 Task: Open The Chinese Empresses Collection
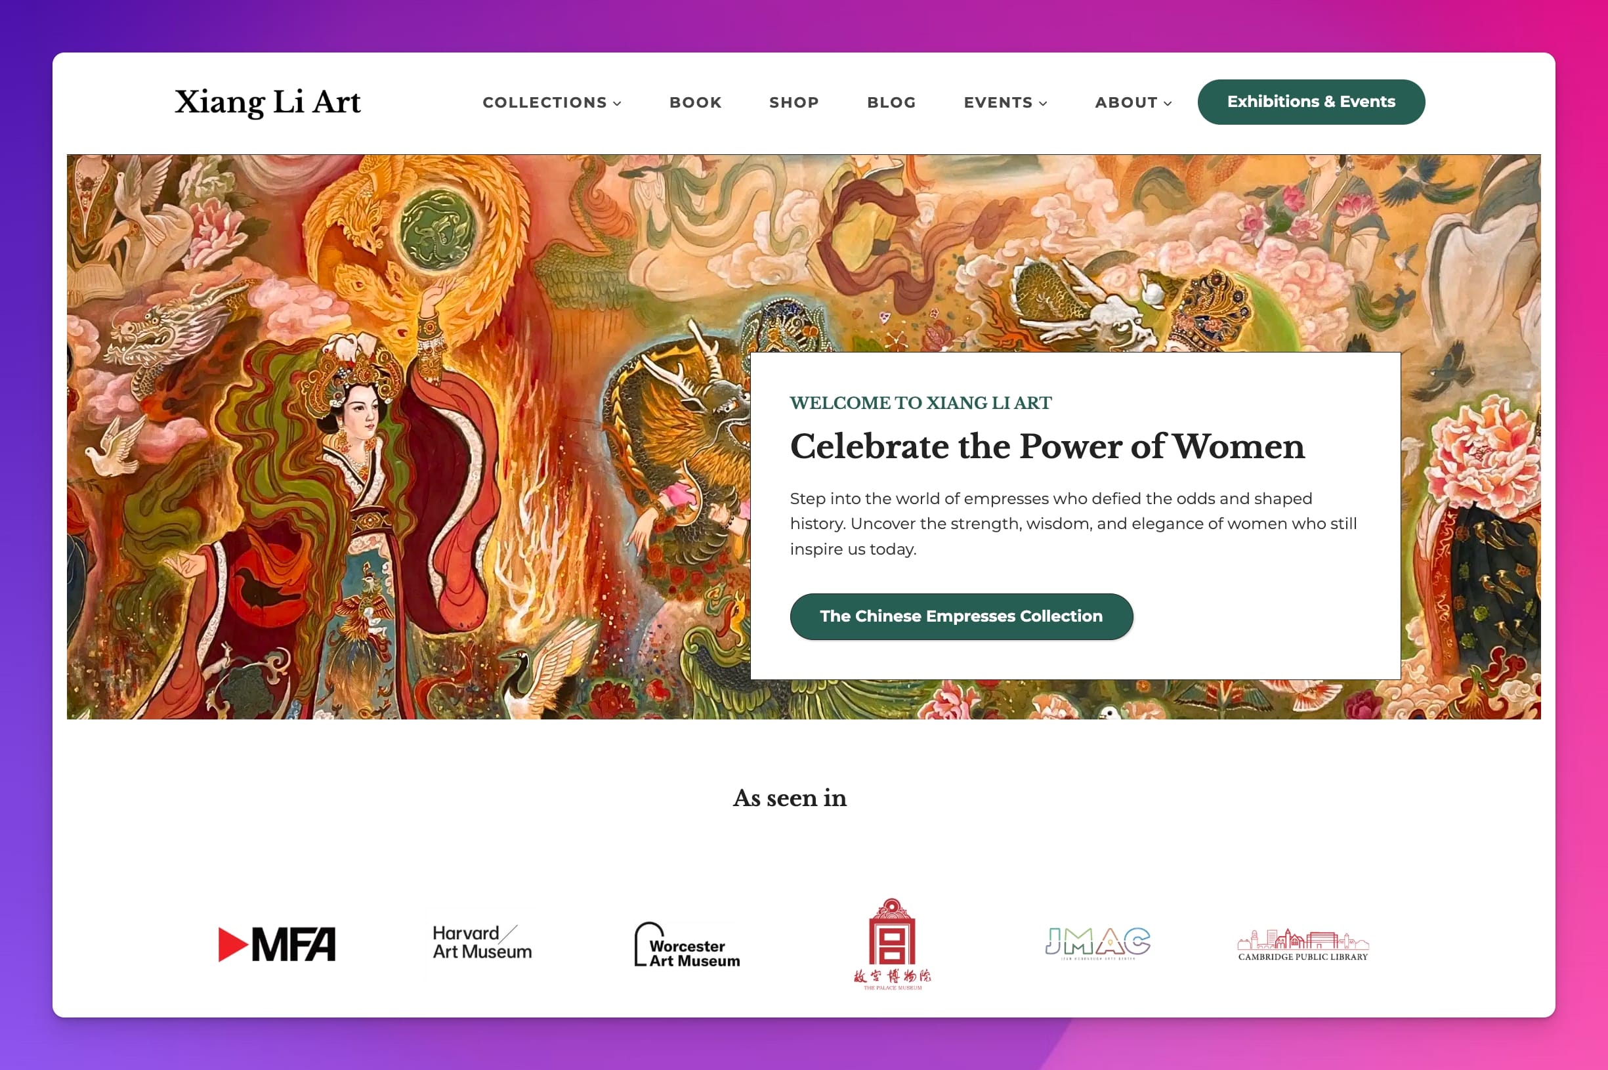[x=961, y=616]
